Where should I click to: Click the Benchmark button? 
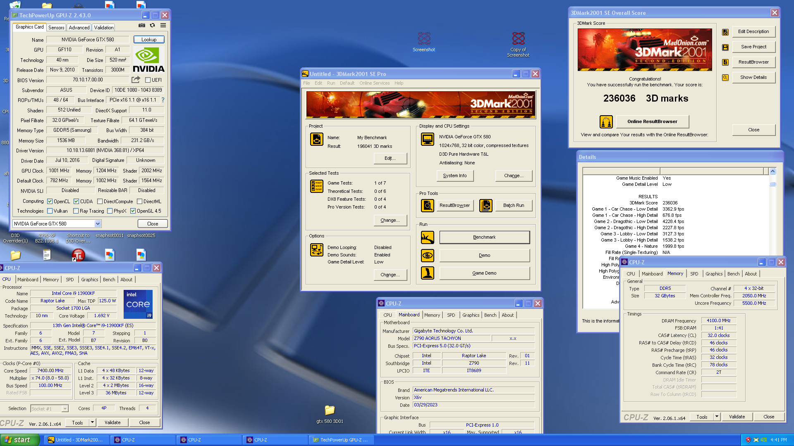(x=484, y=237)
